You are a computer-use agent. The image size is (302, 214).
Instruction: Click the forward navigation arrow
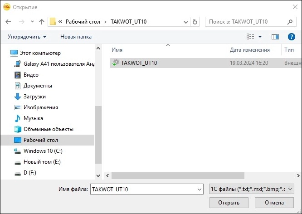pyautogui.click(x=22, y=22)
